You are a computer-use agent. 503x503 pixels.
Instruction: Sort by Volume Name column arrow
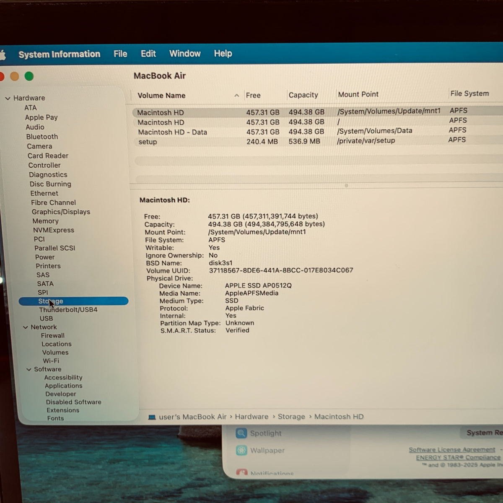(236, 96)
